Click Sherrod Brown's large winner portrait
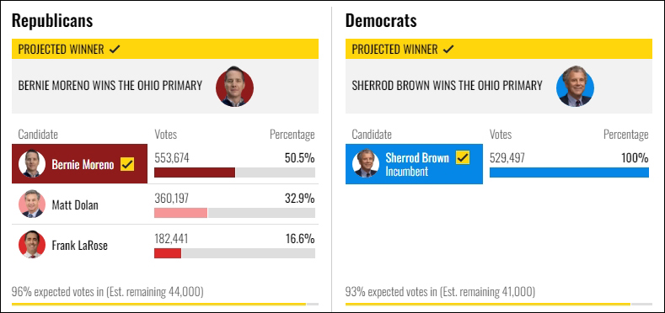Image resolution: width=665 pixels, height=313 pixels. [575, 87]
